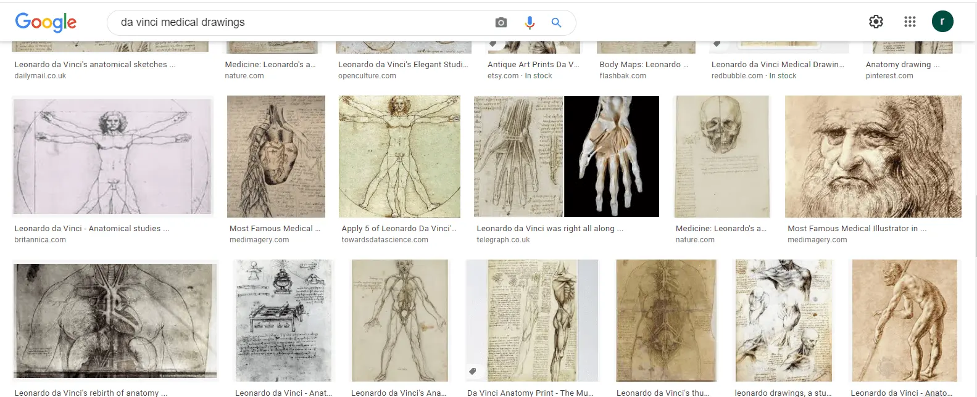977x397 pixels.
Task: Open the settings gear icon
Action: click(x=876, y=22)
